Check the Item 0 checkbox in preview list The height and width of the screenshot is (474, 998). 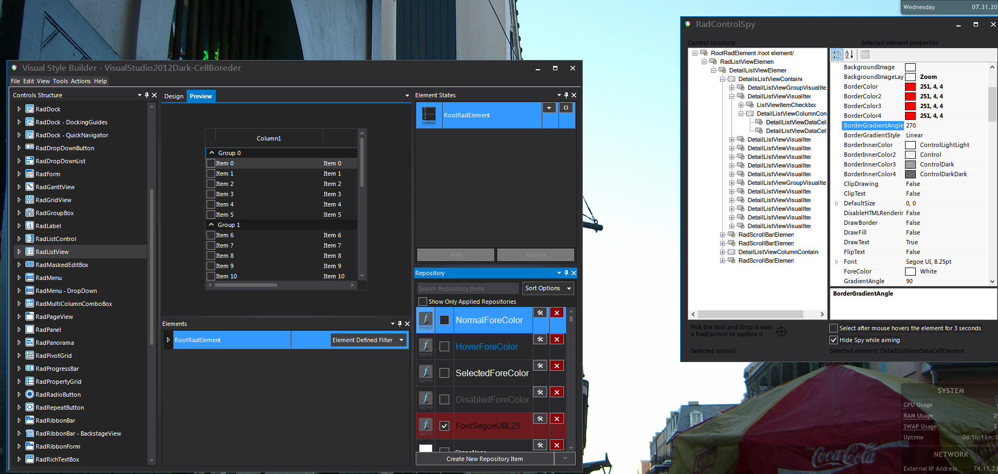click(211, 163)
